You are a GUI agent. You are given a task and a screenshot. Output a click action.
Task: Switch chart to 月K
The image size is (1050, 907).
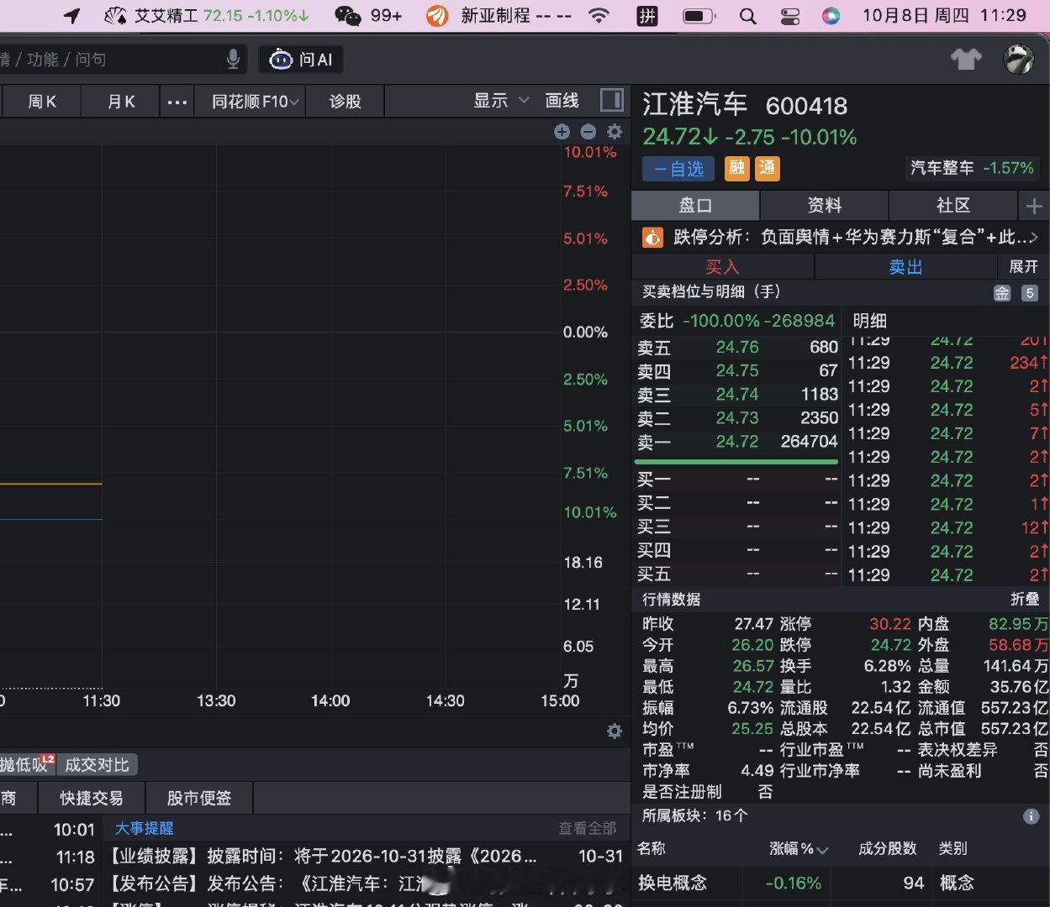pos(121,102)
